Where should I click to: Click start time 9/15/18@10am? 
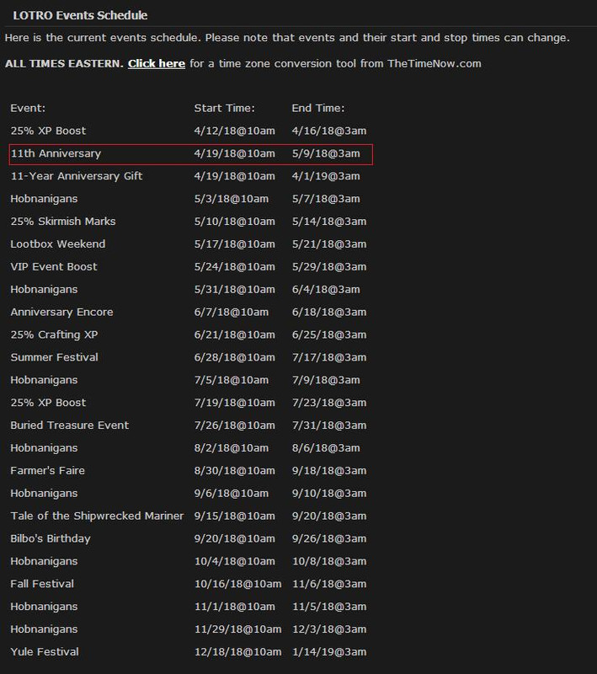[x=234, y=516]
